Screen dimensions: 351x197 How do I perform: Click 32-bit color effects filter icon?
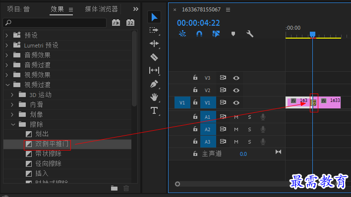coord(130,23)
